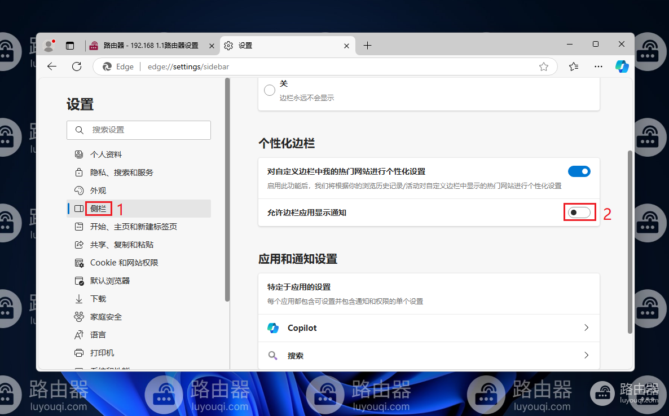Image resolution: width=669 pixels, height=416 pixels.
Task: Click the Copilot logo in app list
Action: click(x=273, y=328)
